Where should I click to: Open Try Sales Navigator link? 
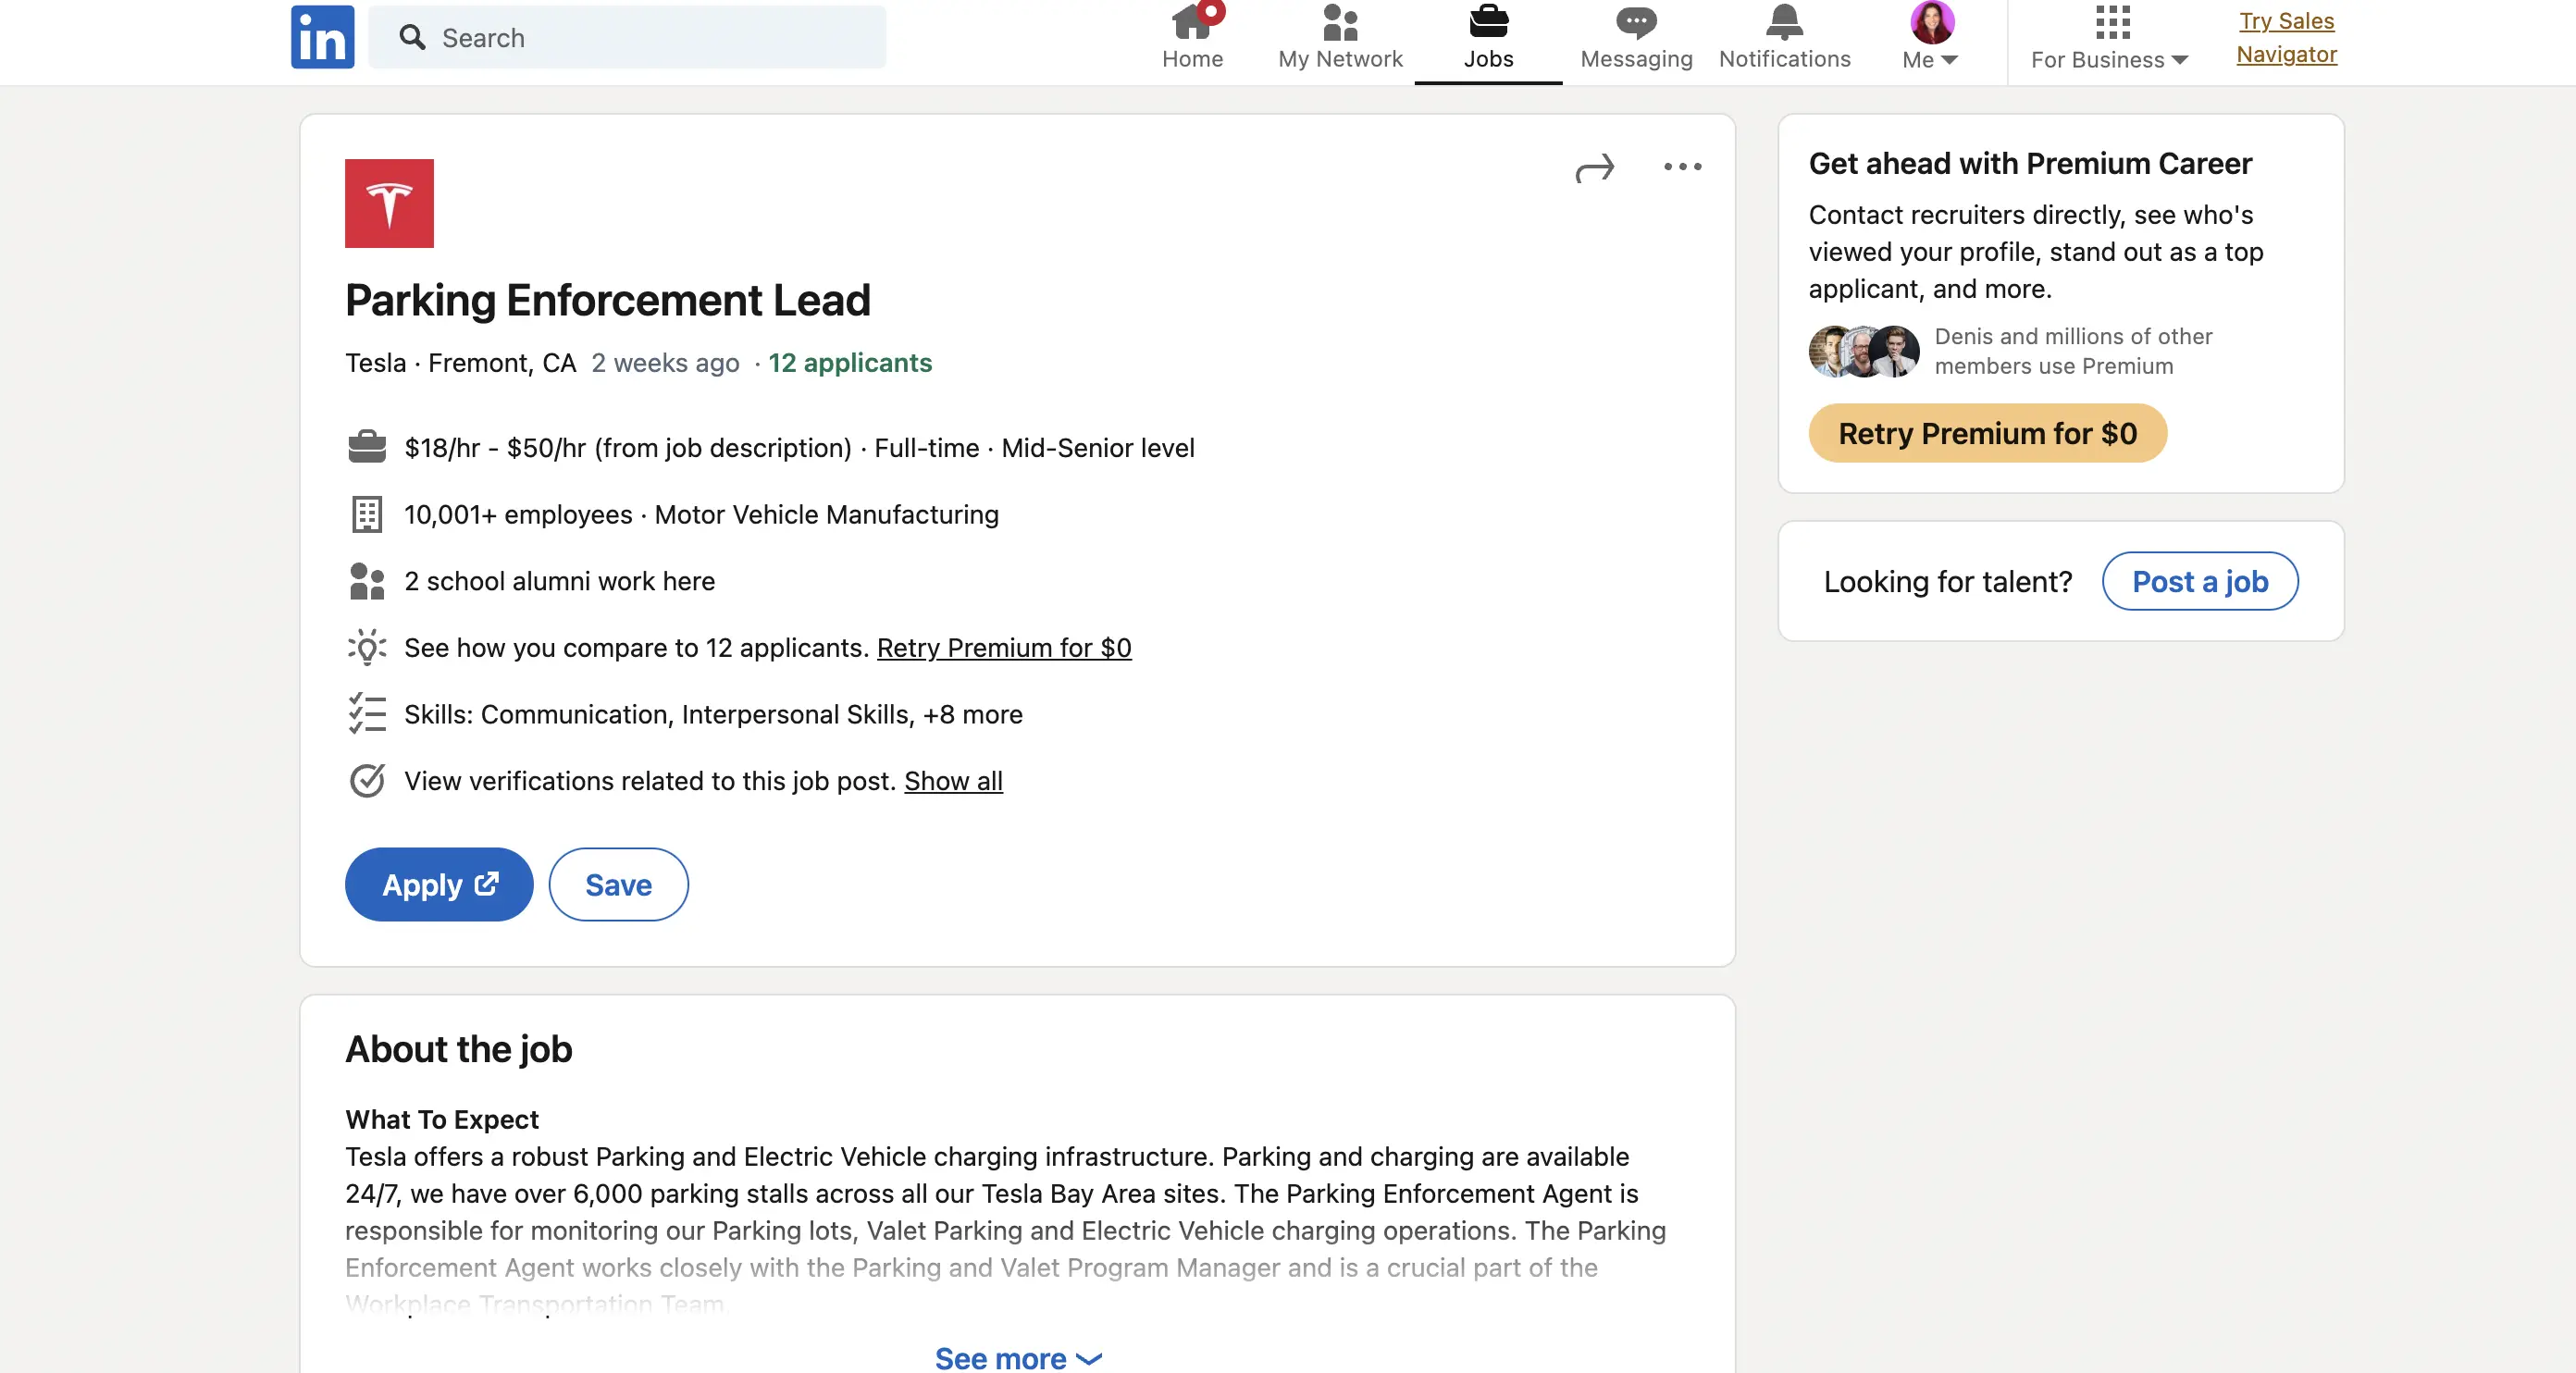2286,37
